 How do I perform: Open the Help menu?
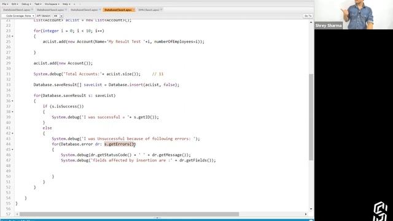[66, 4]
